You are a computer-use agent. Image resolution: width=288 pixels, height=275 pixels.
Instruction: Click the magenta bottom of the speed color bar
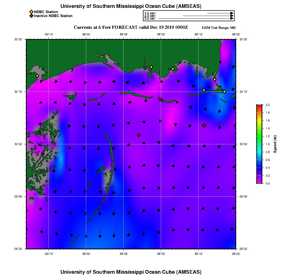pos(259,182)
